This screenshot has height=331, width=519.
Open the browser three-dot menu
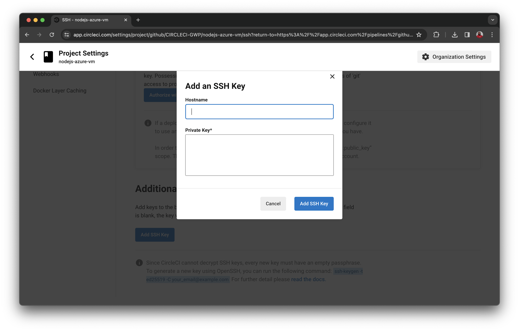coord(492,34)
